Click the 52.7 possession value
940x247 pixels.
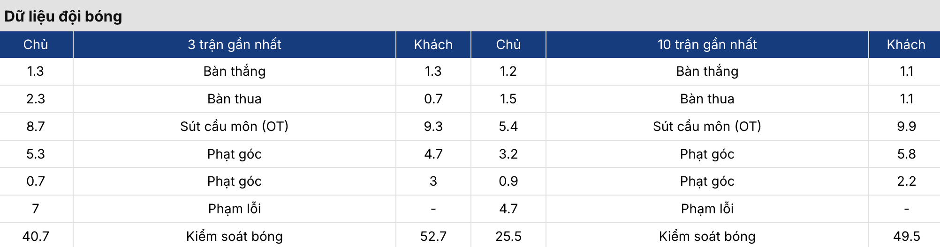(x=433, y=236)
